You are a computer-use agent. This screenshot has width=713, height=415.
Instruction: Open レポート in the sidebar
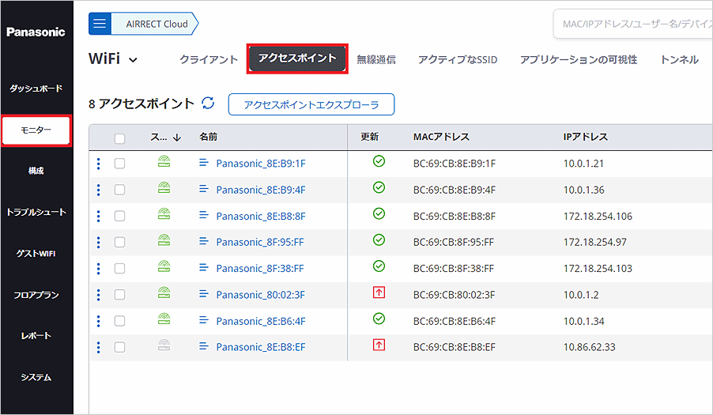(x=36, y=336)
